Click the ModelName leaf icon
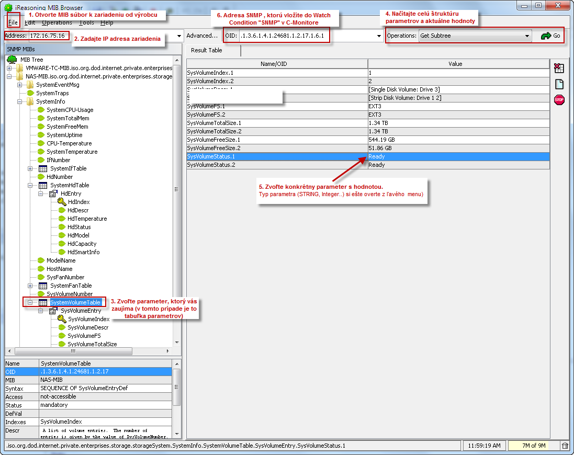The width and height of the screenshot is (574, 455). [x=41, y=260]
